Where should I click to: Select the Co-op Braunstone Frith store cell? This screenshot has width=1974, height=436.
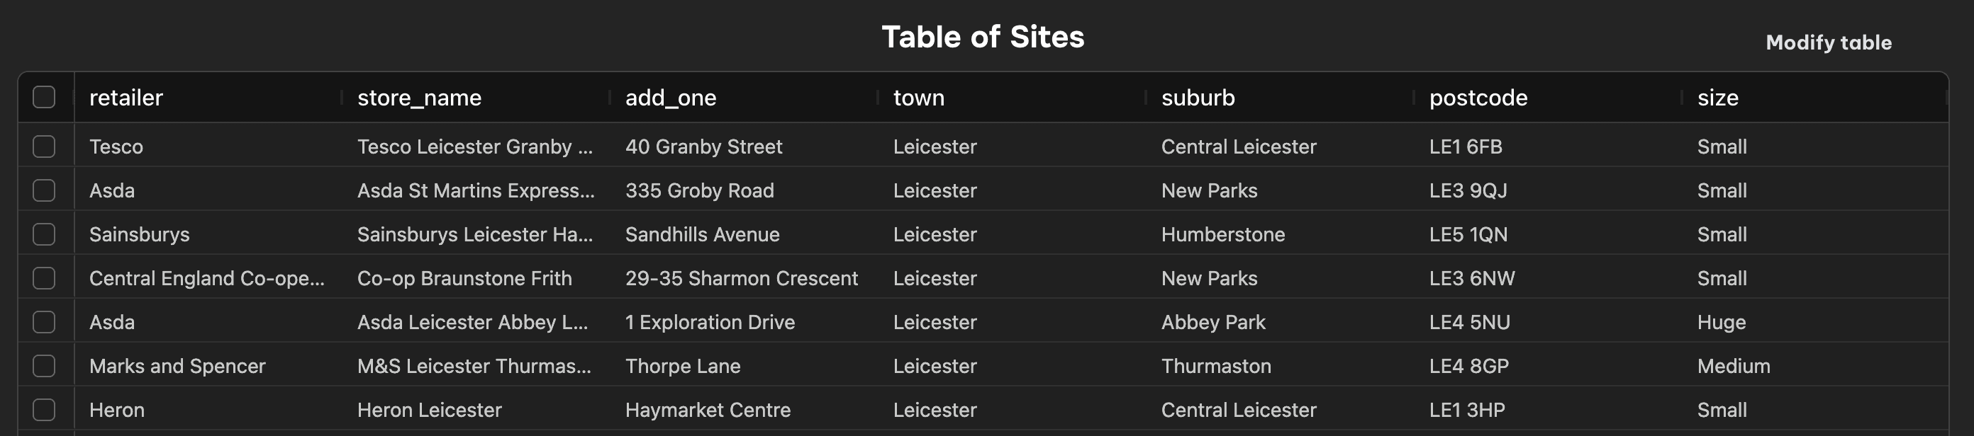click(464, 278)
